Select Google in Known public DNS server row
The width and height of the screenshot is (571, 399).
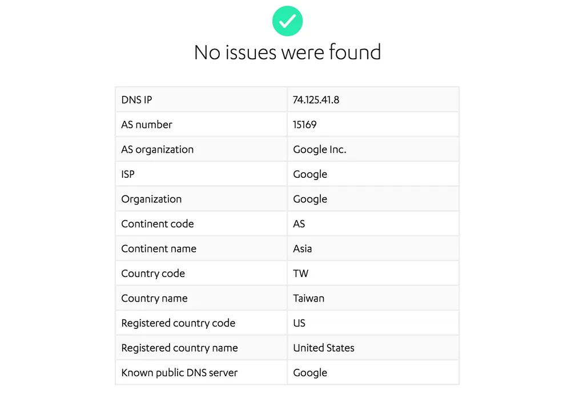pos(310,373)
